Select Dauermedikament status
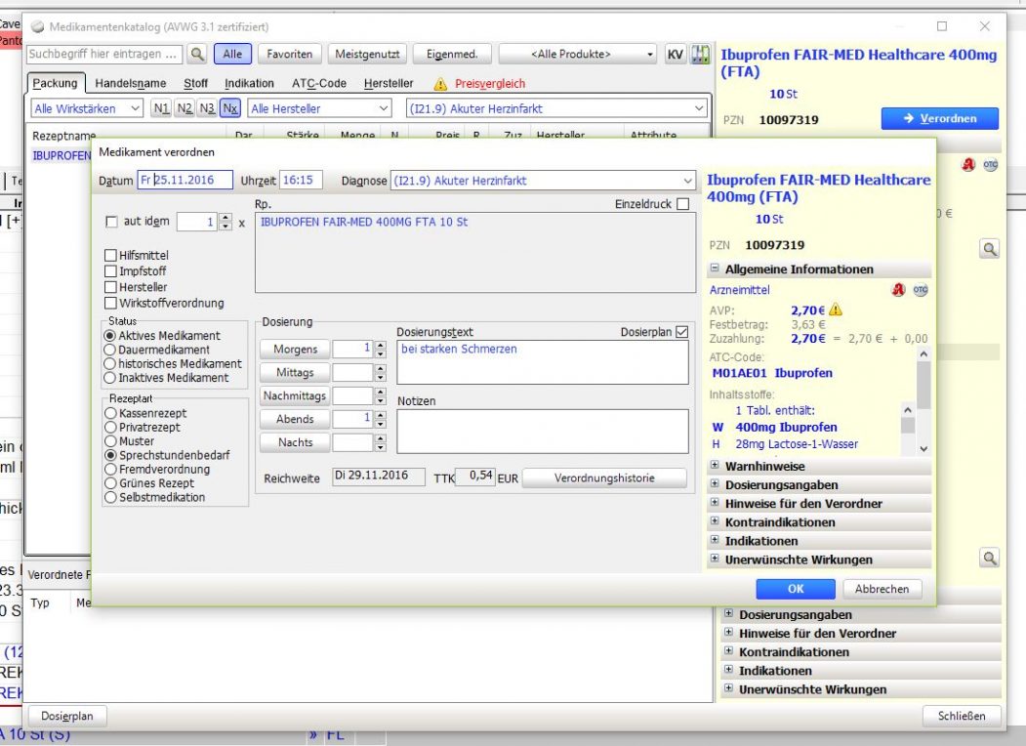This screenshot has height=746, width=1026. point(110,351)
